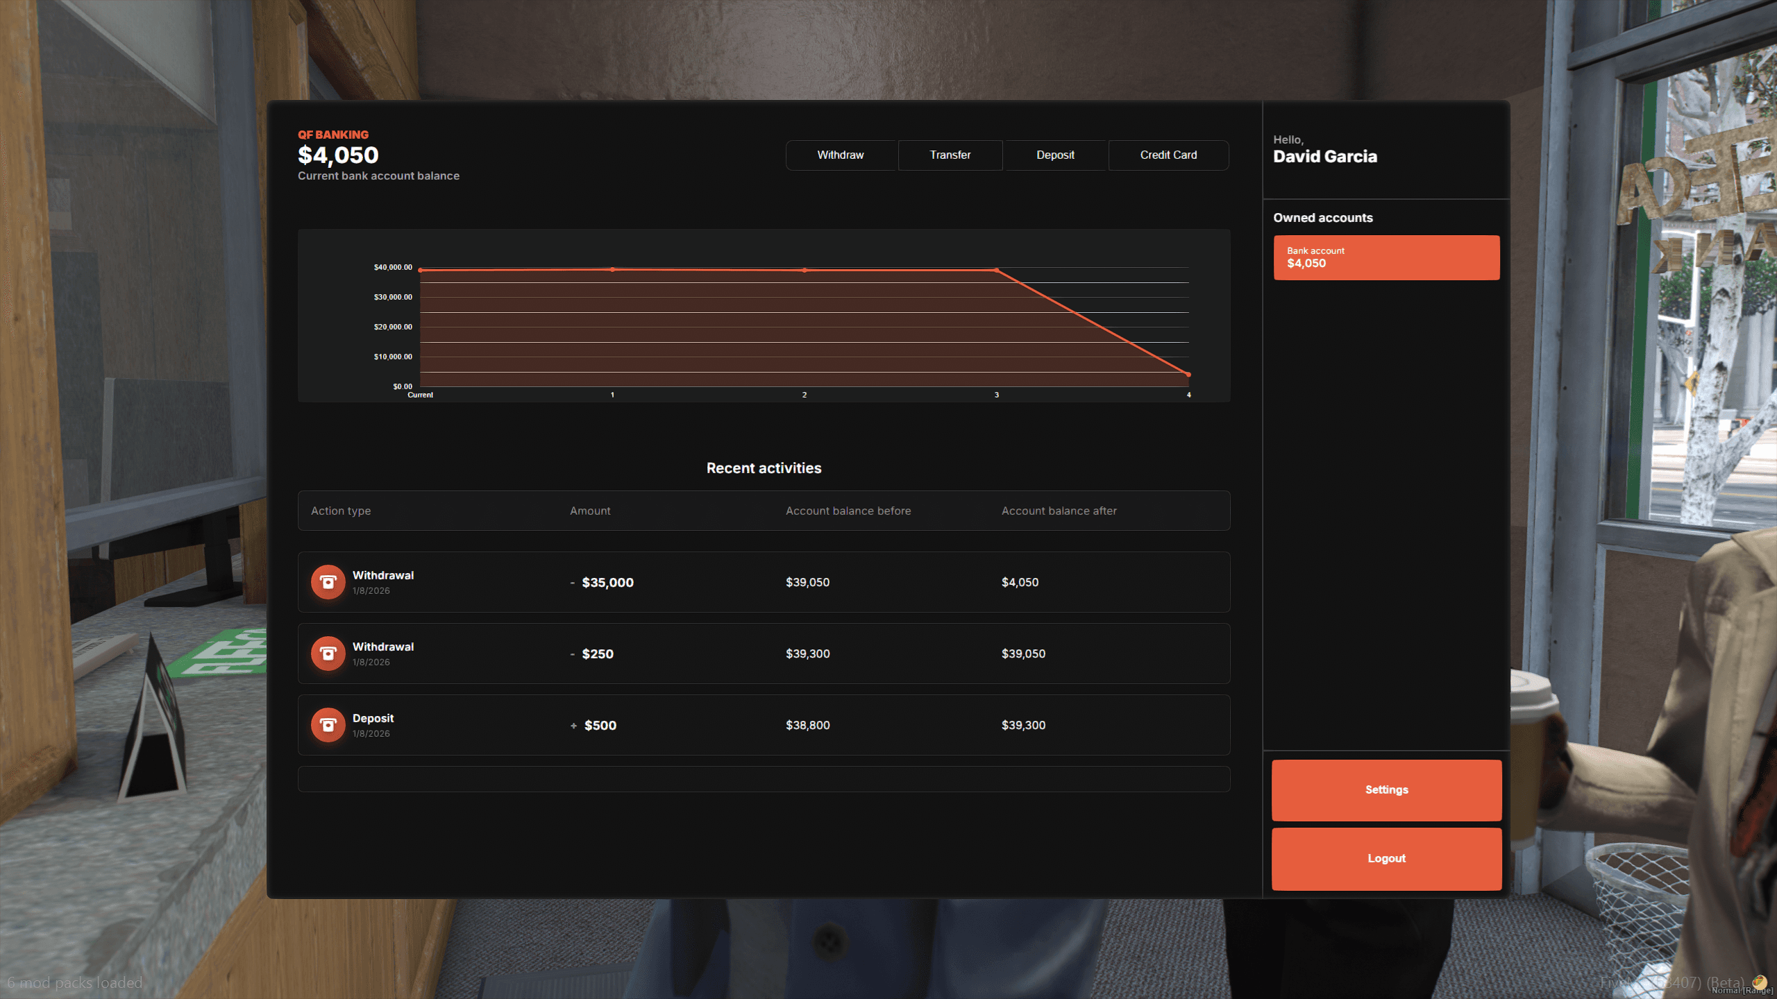The width and height of the screenshot is (1777, 999).
Task: Click the chart data point at label 4
Action: click(x=1188, y=375)
